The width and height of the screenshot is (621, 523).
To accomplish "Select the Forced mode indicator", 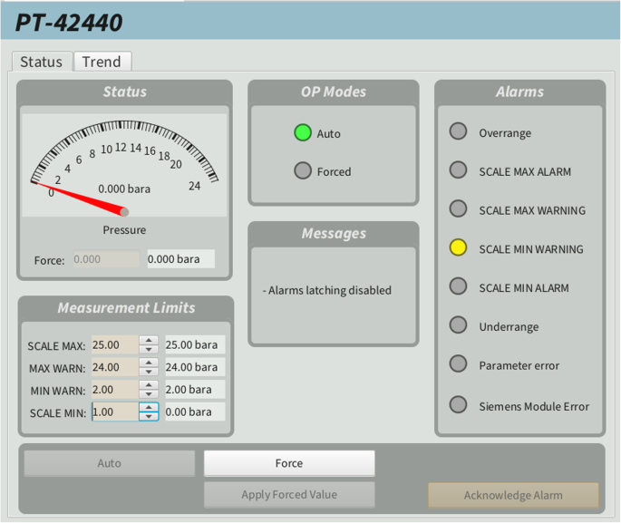I will 303,170.
